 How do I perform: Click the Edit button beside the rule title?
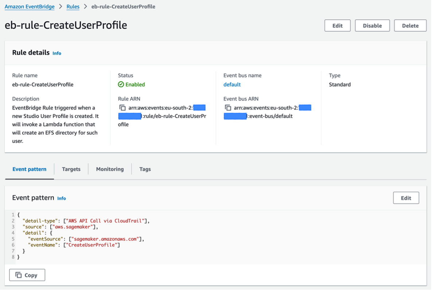click(x=337, y=26)
